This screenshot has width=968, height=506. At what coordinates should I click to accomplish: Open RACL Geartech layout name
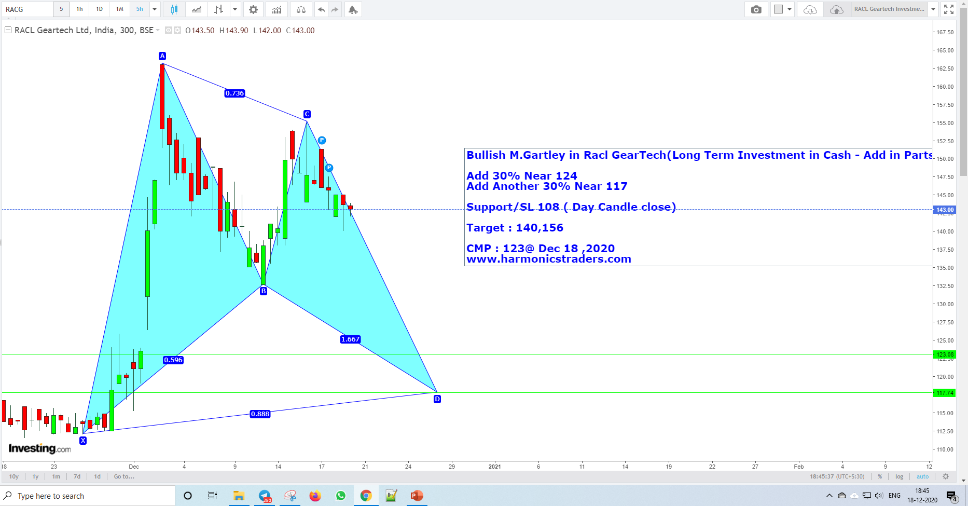click(889, 9)
